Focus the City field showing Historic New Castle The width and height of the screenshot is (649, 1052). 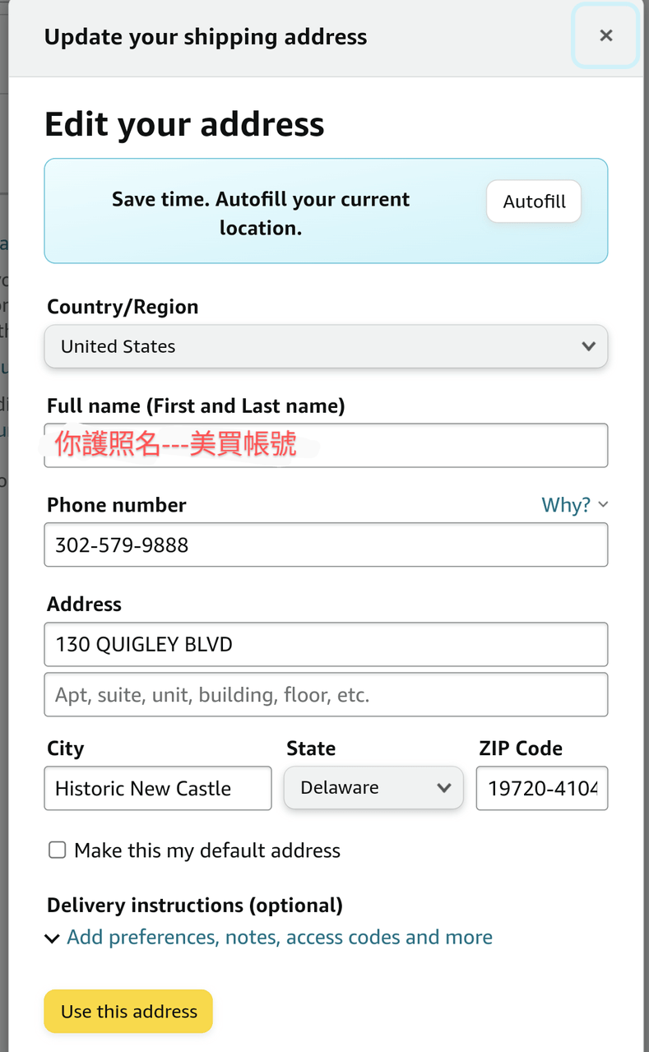pos(158,788)
